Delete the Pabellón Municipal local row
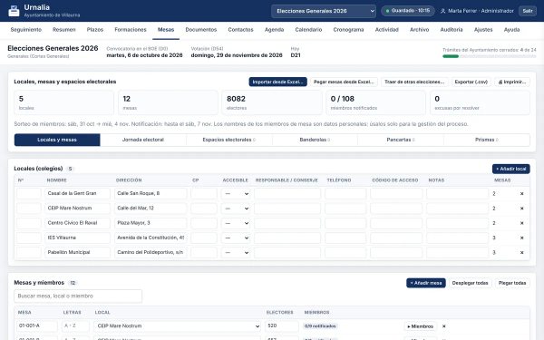The height and width of the screenshot is (340, 544). pos(522,253)
